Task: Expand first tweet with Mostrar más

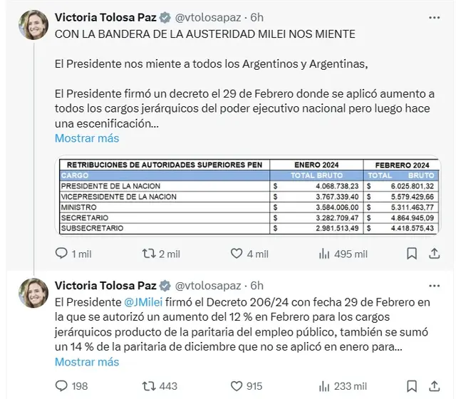Action: (x=87, y=138)
